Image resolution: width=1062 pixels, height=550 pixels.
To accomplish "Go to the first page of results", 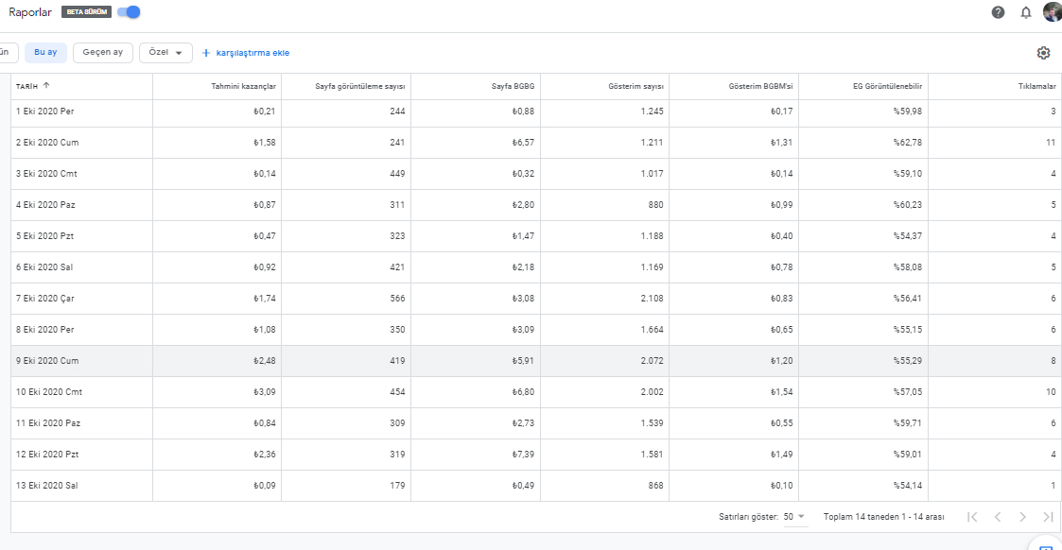I will point(972,517).
